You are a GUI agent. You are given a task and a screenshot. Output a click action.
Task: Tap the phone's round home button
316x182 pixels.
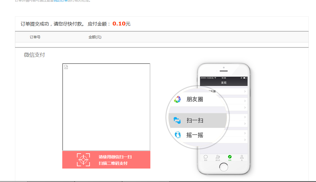[x=224, y=167]
